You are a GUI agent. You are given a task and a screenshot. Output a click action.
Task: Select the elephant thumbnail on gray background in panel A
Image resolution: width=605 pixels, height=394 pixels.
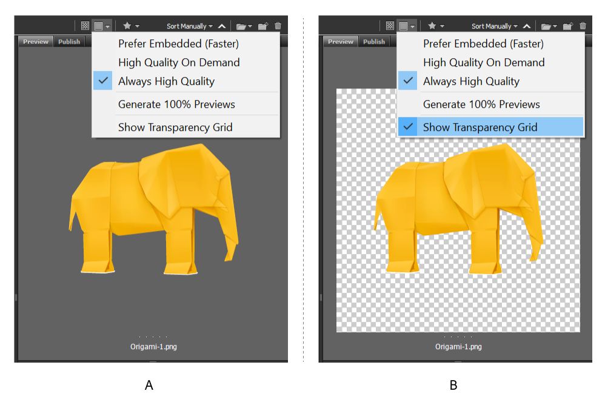click(153, 209)
